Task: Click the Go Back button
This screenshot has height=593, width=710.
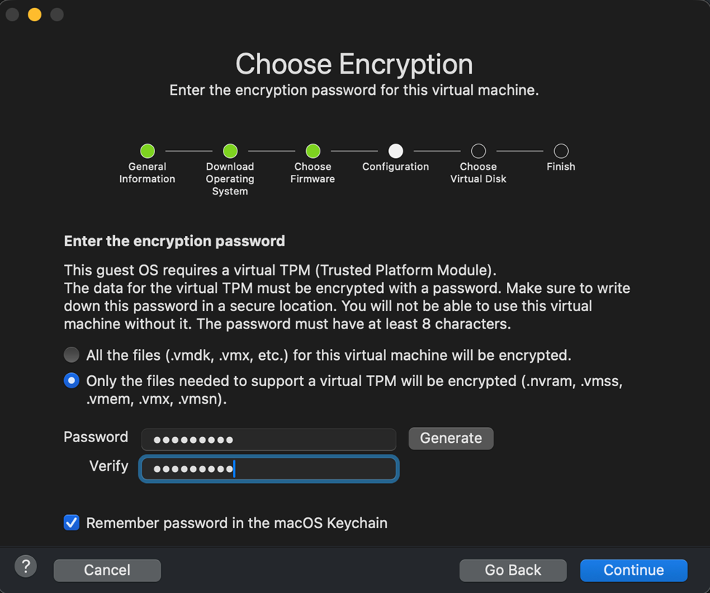Action: [513, 570]
